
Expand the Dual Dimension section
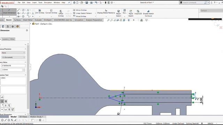click(x=25, y=114)
